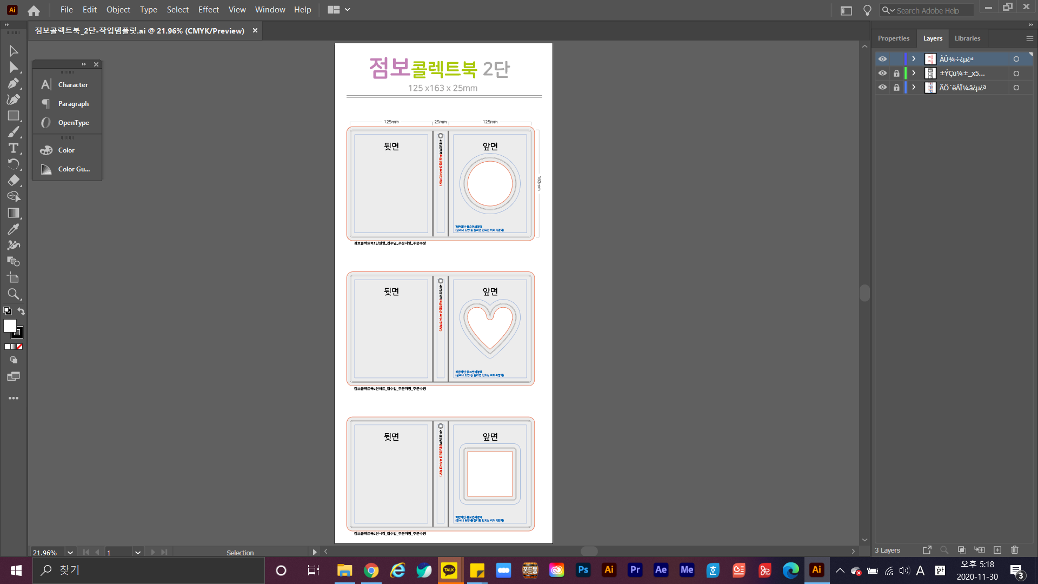The height and width of the screenshot is (584, 1038).
Task: Toggle visibility of the second layer
Action: 882,73
